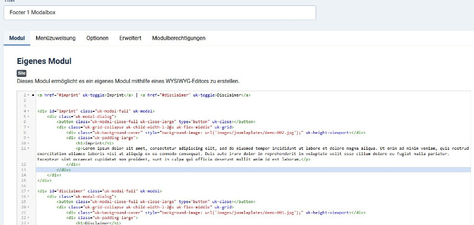The image size is (474, 225).
Task: Open the Optionen tab
Action: (x=97, y=38)
